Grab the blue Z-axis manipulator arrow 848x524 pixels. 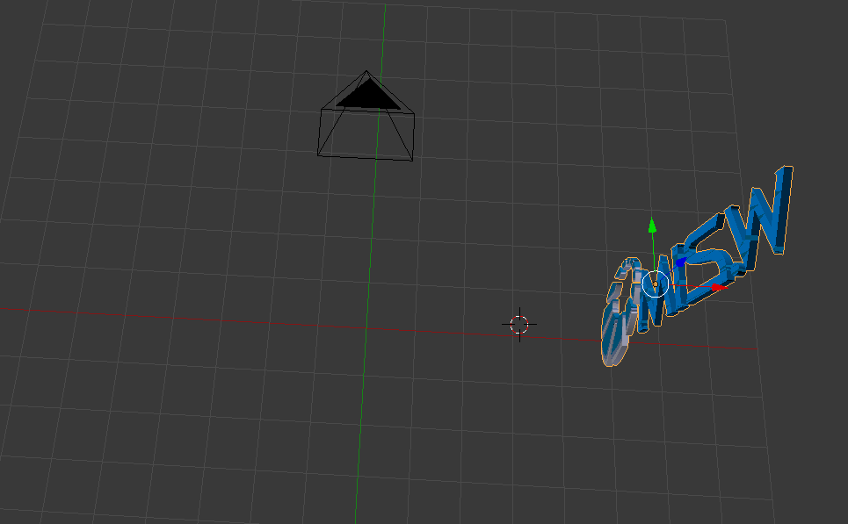(x=680, y=262)
